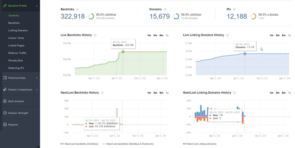
Task: Click the Bulk Analysis icon
Action: tap(5, 101)
